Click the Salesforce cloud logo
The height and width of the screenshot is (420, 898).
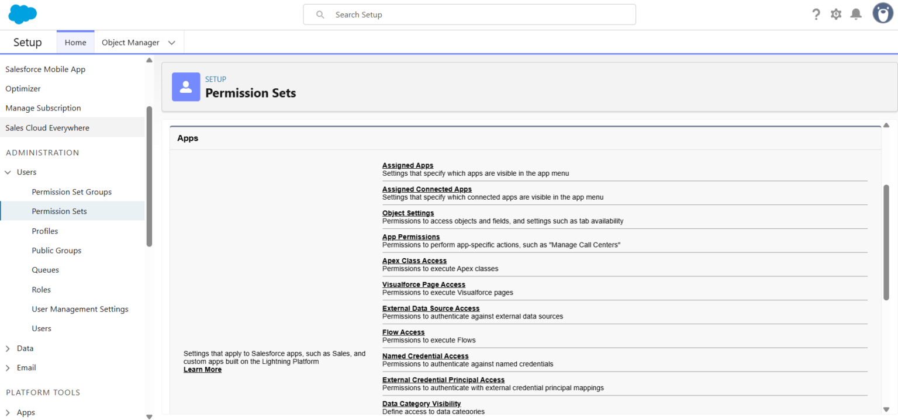[22, 13]
